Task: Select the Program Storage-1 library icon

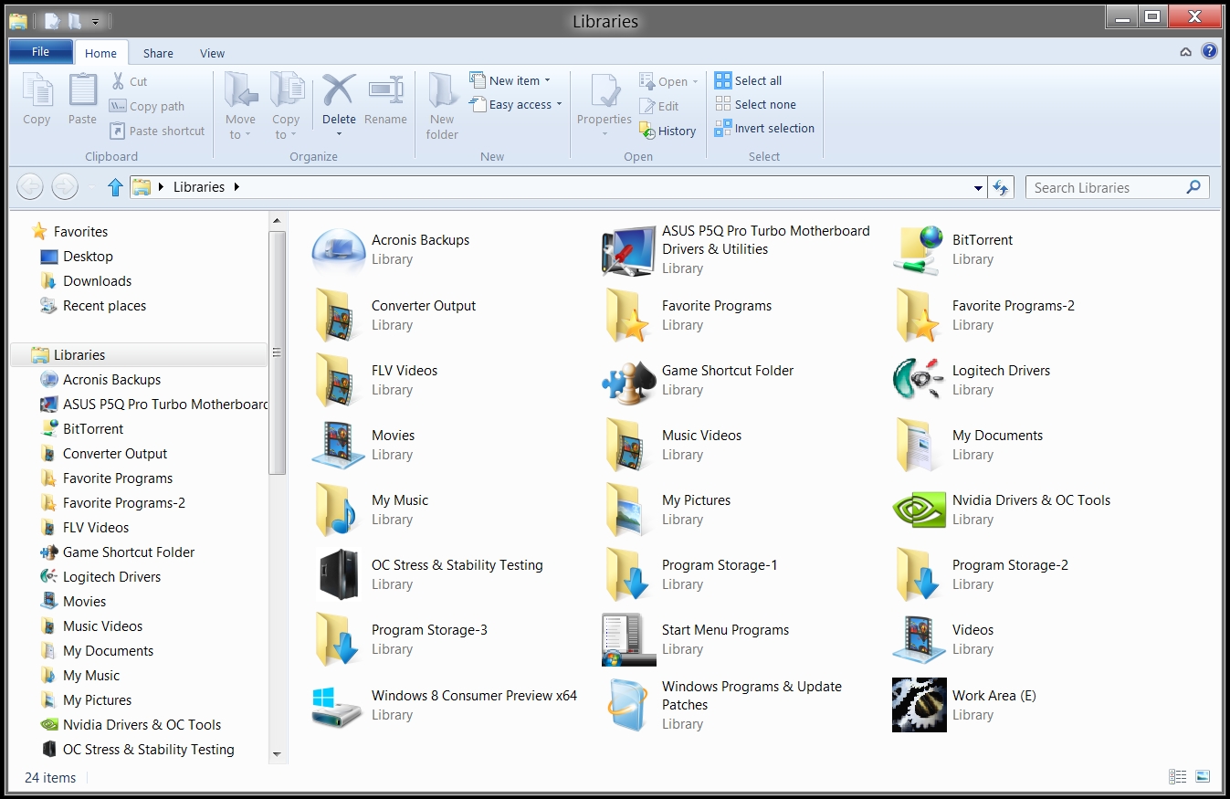Action: tap(628, 575)
